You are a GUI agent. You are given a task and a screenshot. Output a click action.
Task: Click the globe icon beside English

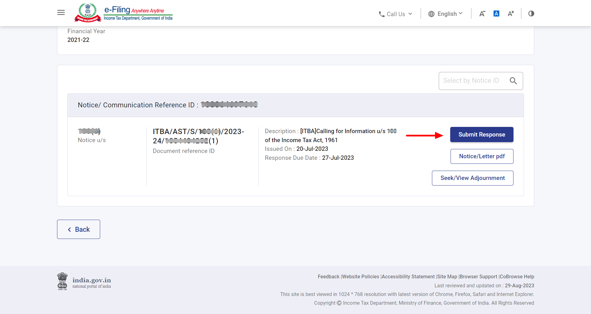431,14
